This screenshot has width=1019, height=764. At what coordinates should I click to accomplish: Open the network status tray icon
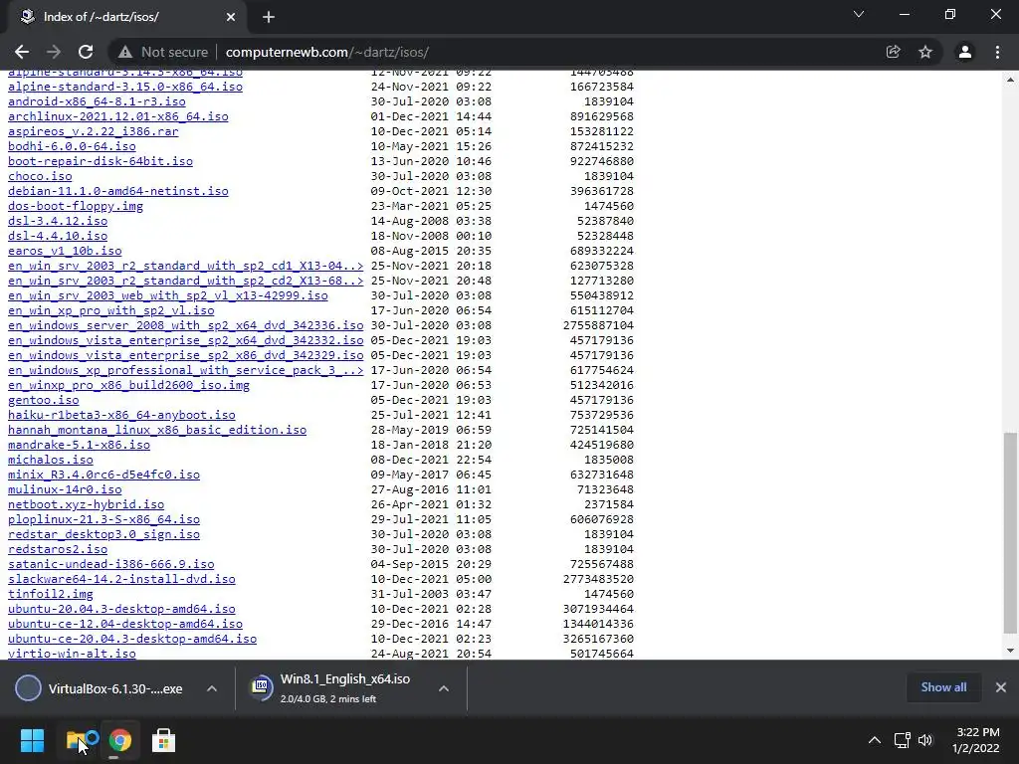902,740
